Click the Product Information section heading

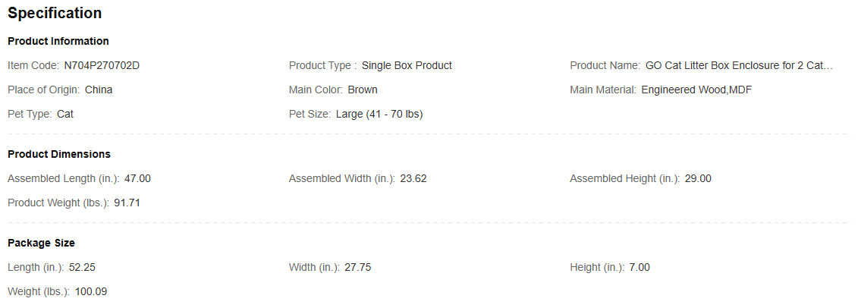point(58,41)
